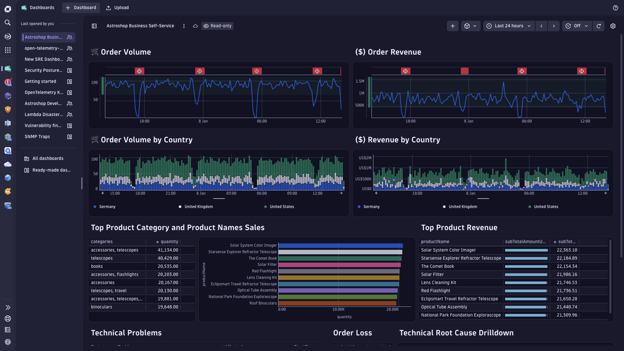Open the All dashboards link
Viewport: 624px width, 351px height.
click(x=48, y=159)
